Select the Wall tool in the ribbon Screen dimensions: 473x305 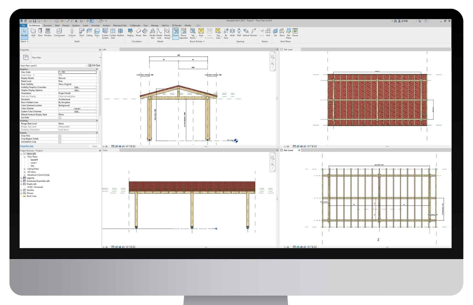[x=33, y=32]
